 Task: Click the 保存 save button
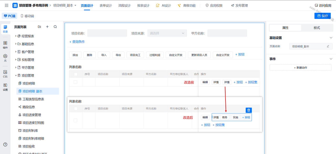tap(322, 16)
